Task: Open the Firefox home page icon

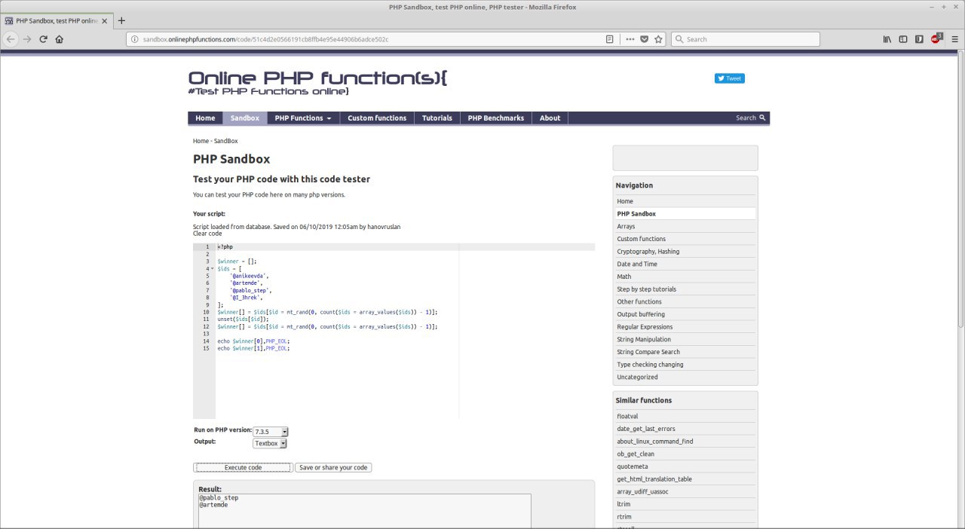Action: [x=60, y=39]
